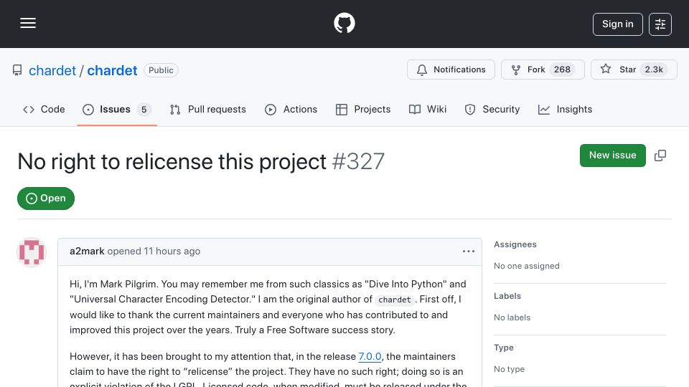
Task: Click the Wiki tab book icon
Action: coord(414,110)
